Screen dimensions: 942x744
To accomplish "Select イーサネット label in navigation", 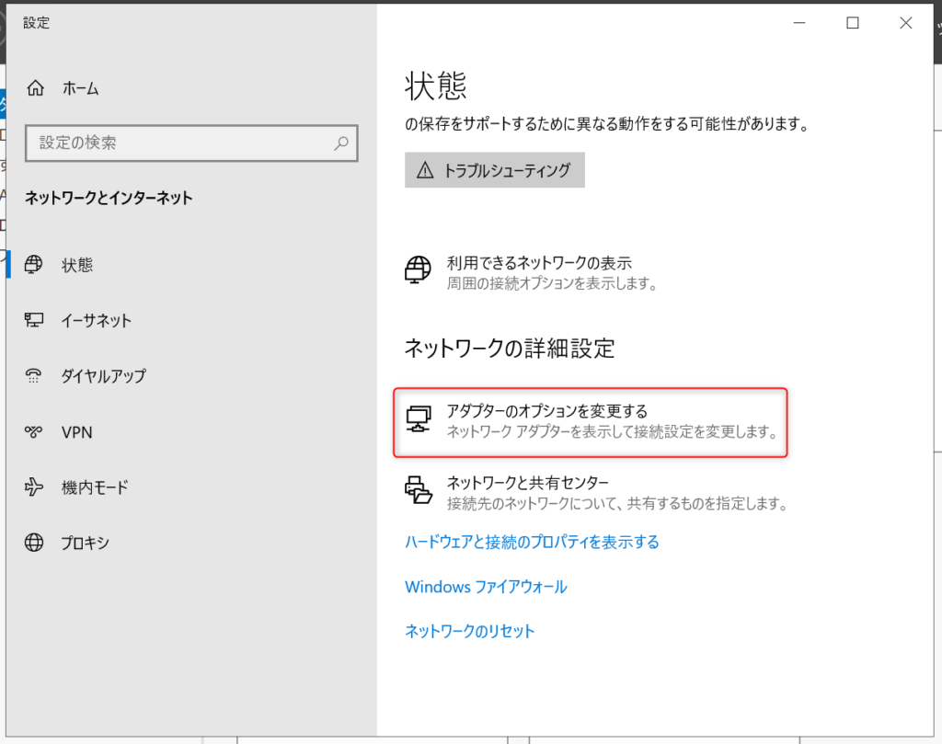I will [97, 320].
